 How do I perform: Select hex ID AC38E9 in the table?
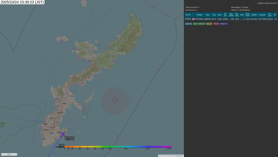coord(188,19)
